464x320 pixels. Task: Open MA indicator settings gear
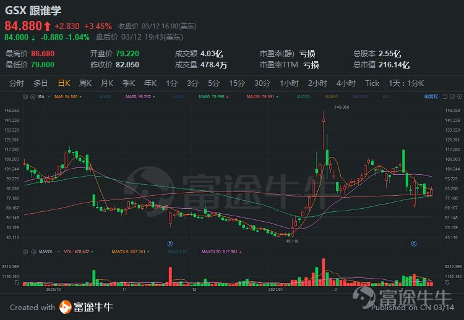tap(25, 96)
